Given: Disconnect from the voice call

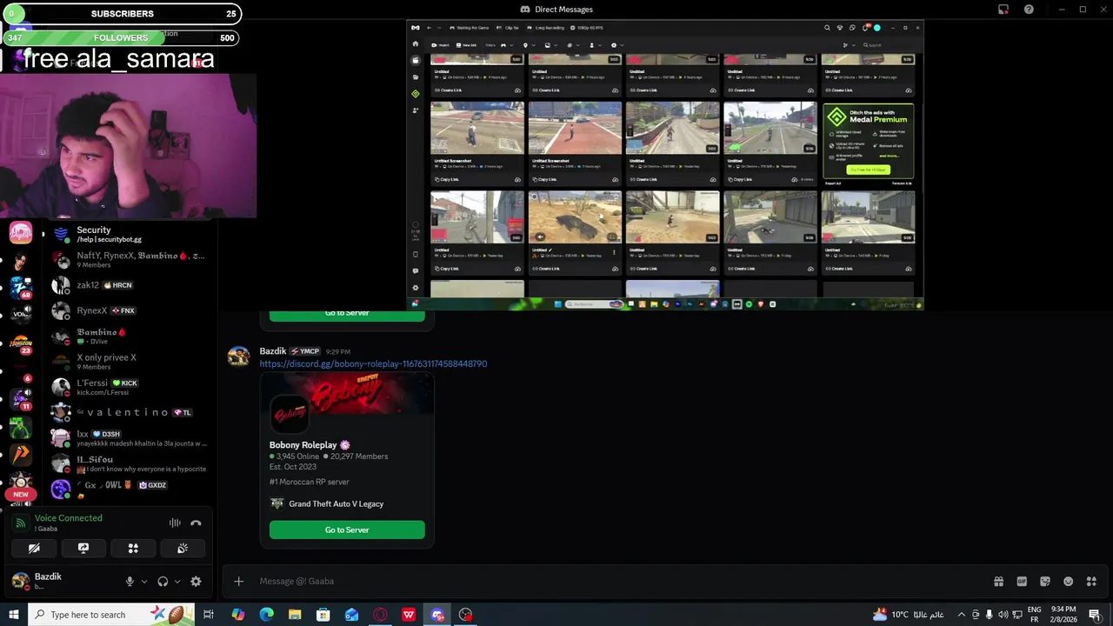Looking at the screenshot, I should coord(196,523).
